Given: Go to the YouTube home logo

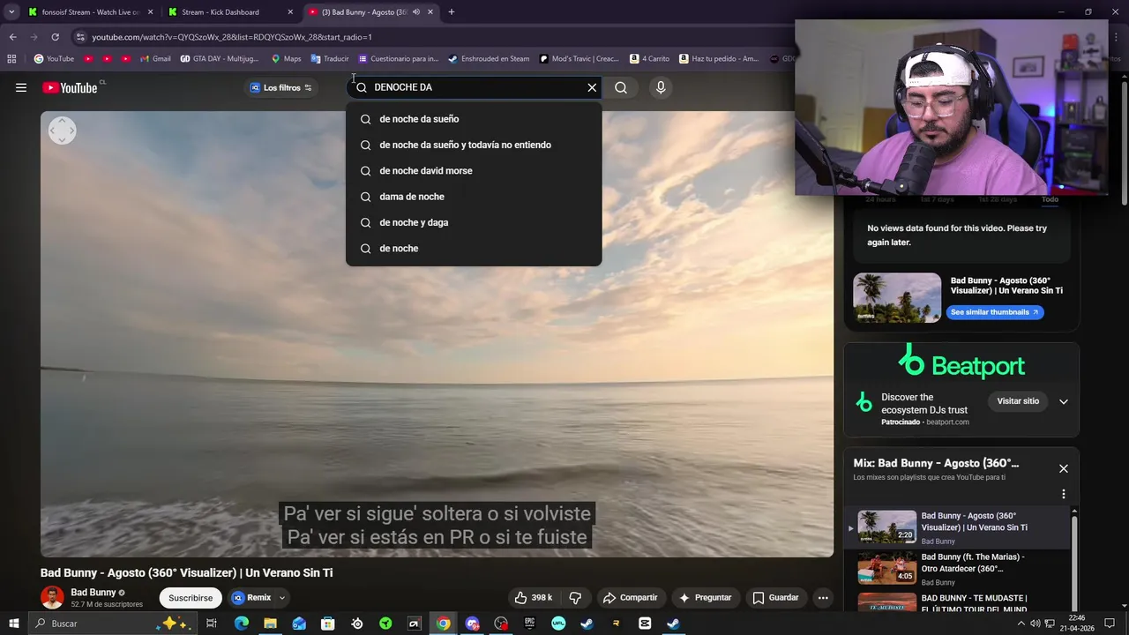Looking at the screenshot, I should [x=70, y=87].
